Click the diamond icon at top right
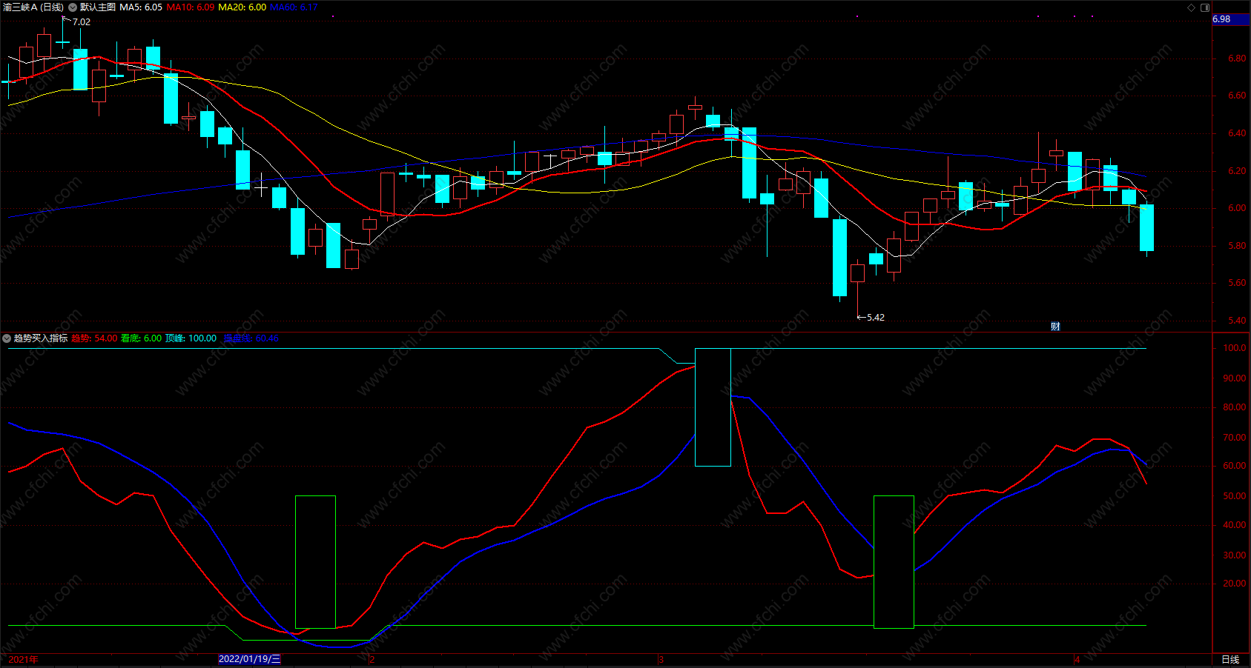1251x668 pixels. 1192,7
